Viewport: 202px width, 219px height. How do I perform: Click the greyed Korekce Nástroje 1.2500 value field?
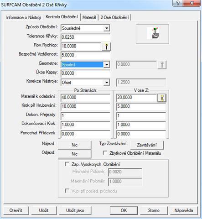click(141, 83)
